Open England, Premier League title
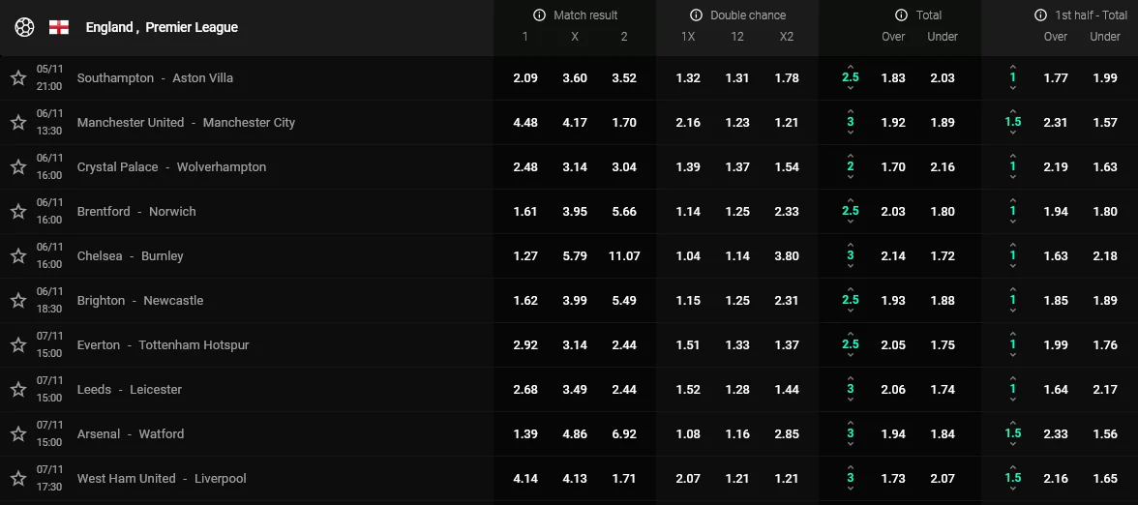Viewport: 1138px width, 505px height. (162, 27)
